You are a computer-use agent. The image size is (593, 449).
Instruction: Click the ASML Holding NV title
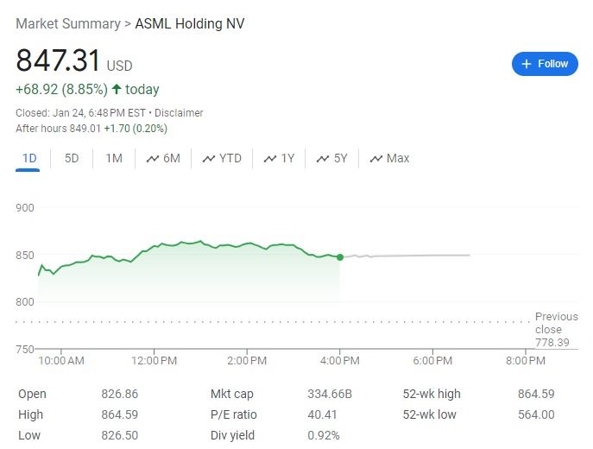pyautogui.click(x=190, y=23)
